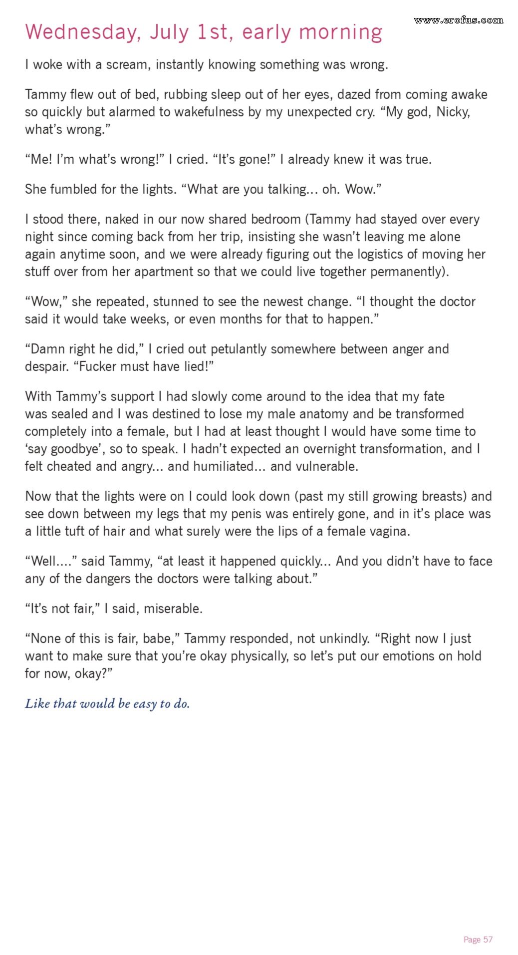Click the words "early morning" in the heading

tap(312, 32)
